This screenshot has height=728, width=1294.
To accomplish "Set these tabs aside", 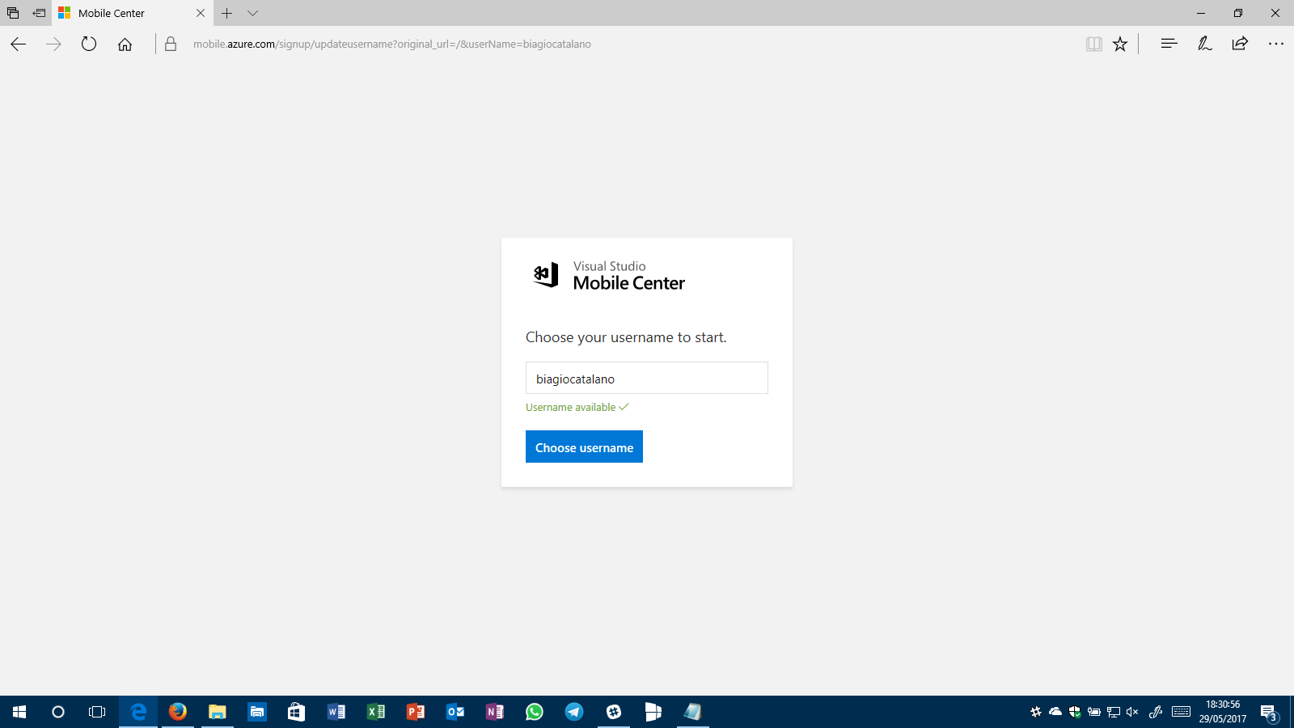I will [39, 13].
